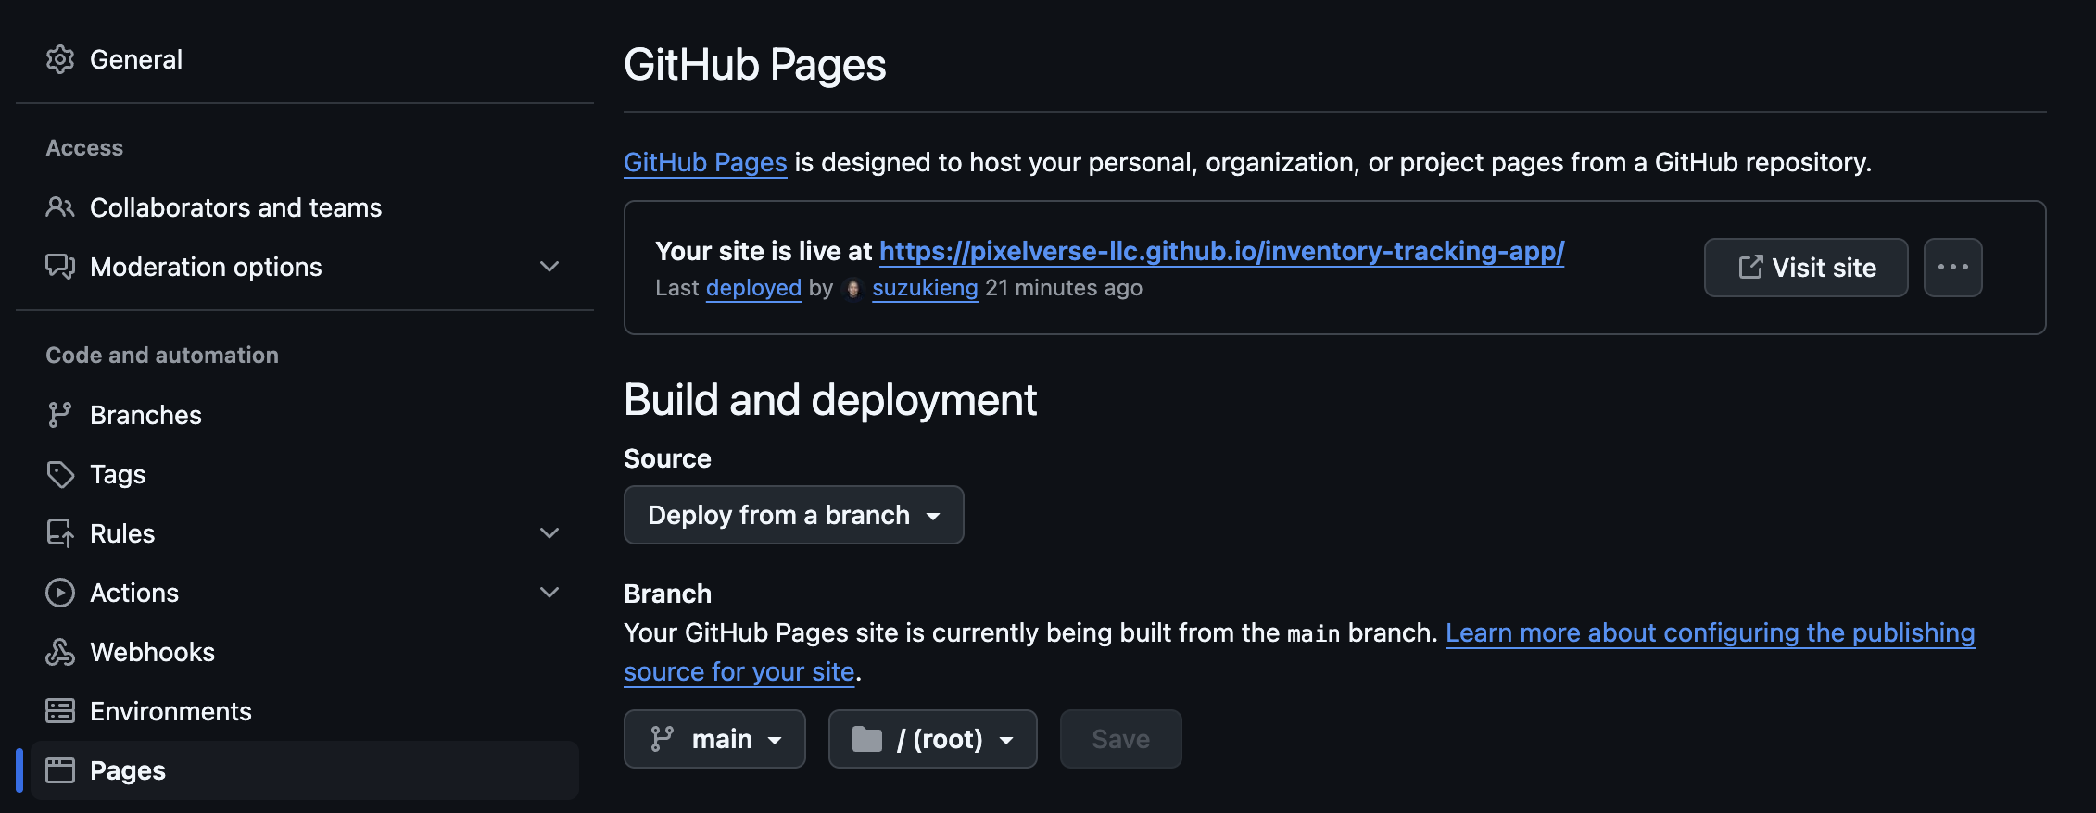Click the Environments server icon
Viewport: 2096px width, 813px height.
[x=60, y=711]
